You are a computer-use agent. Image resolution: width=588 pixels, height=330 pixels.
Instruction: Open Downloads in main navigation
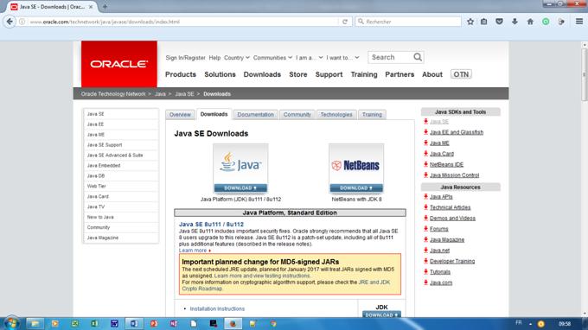[262, 74]
